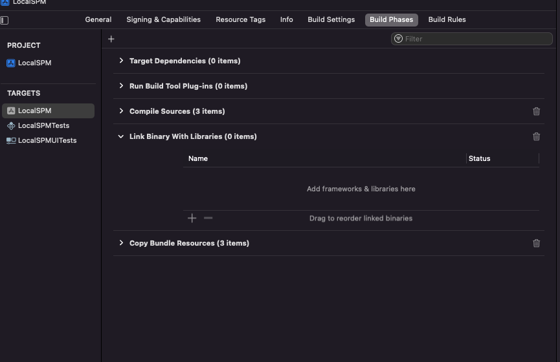Click the Target Dependencies (0 items) title

pos(185,61)
